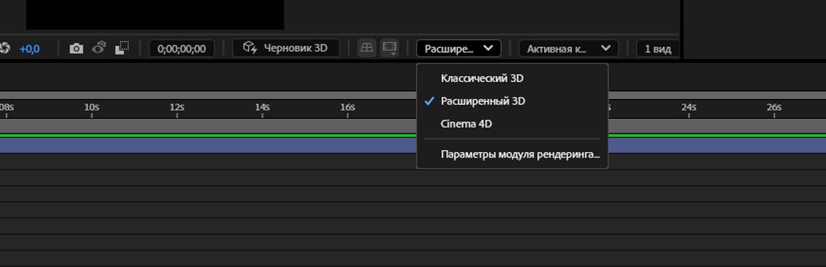Pick Cinema 4D renderer option
The image size is (826, 267).
[x=513, y=124]
